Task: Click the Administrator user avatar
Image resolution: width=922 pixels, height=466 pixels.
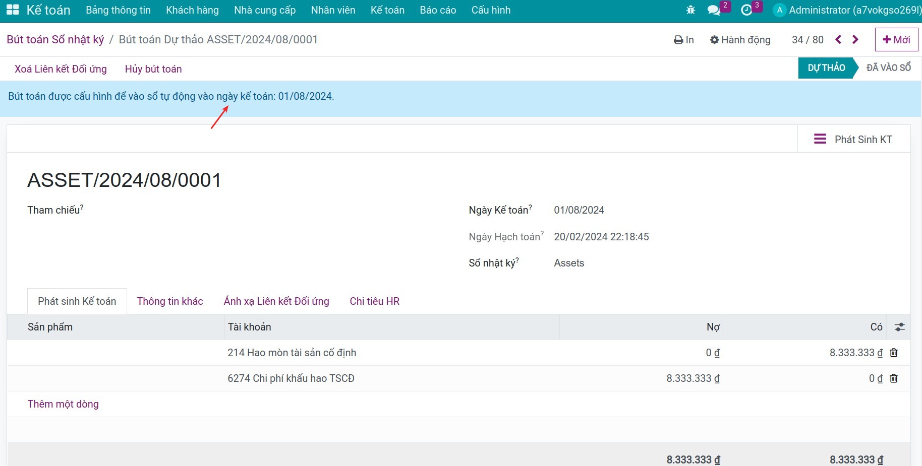Action: click(x=779, y=10)
